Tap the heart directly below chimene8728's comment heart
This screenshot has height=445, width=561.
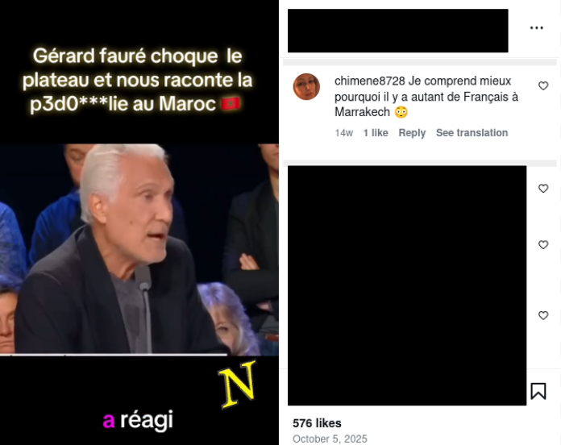click(543, 189)
